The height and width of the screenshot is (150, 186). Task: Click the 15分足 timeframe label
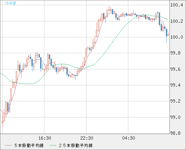(x=10, y=3)
